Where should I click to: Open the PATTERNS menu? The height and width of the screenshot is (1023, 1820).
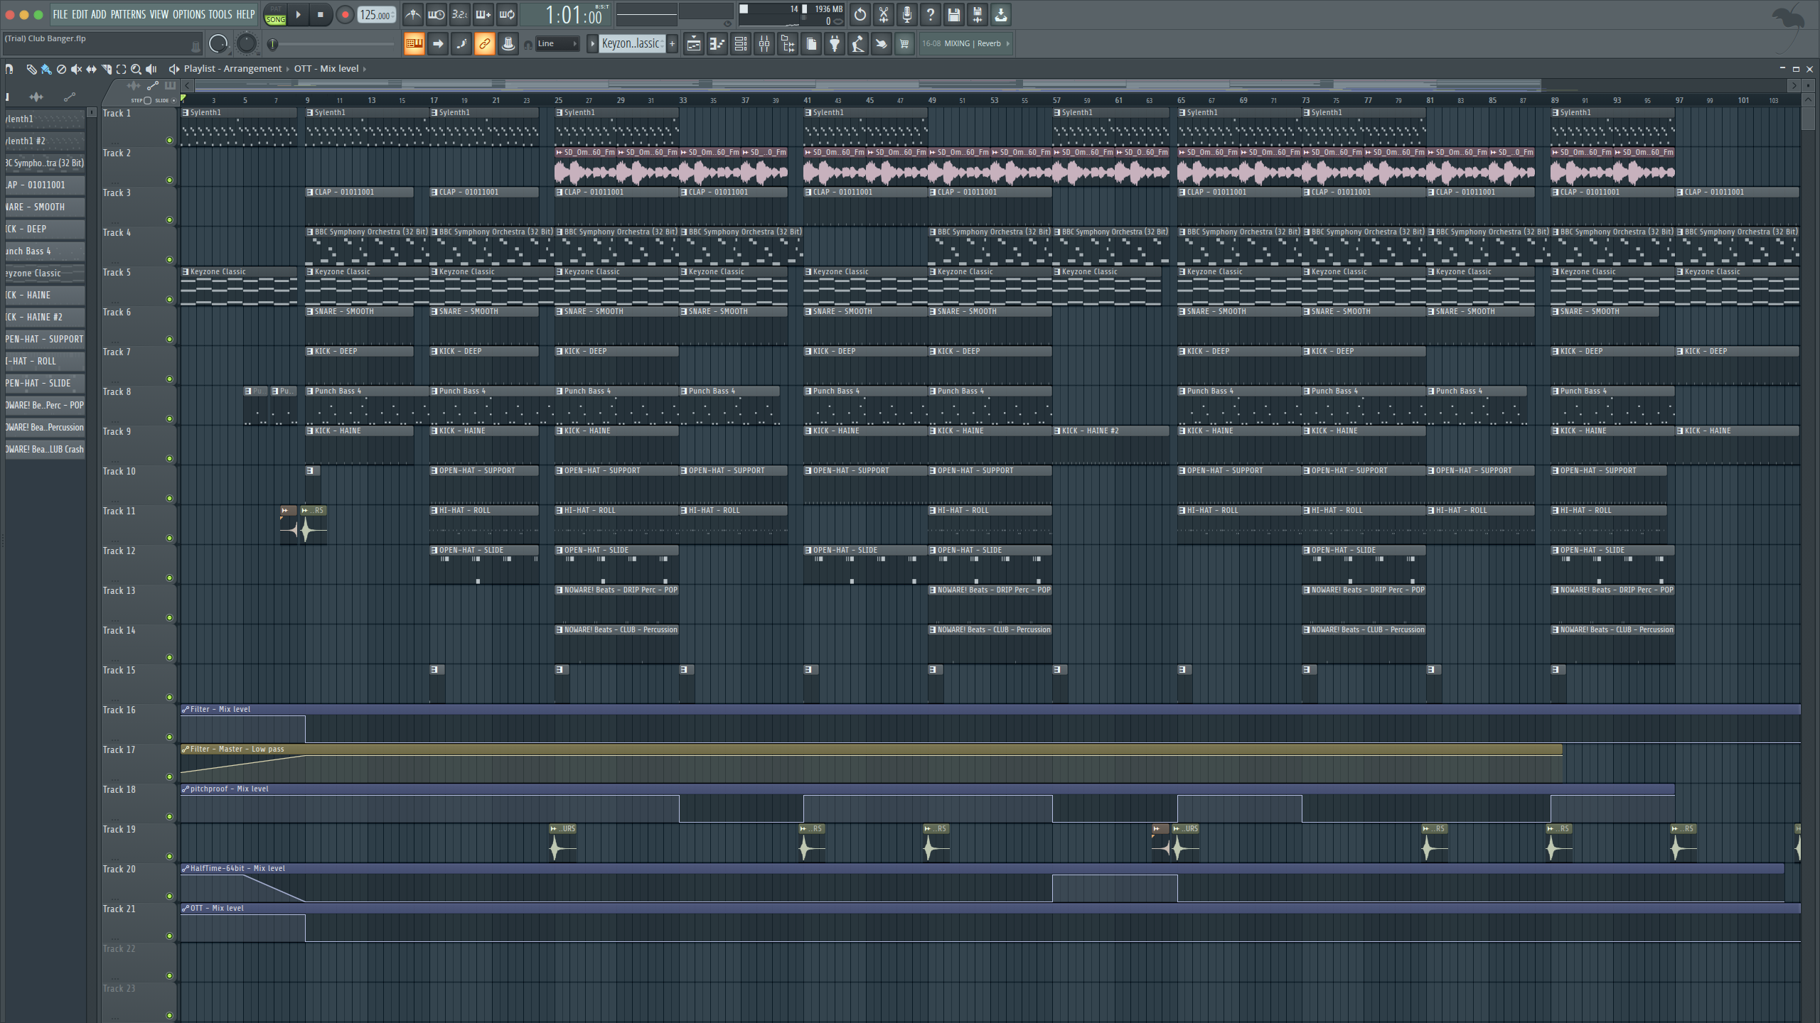point(128,14)
